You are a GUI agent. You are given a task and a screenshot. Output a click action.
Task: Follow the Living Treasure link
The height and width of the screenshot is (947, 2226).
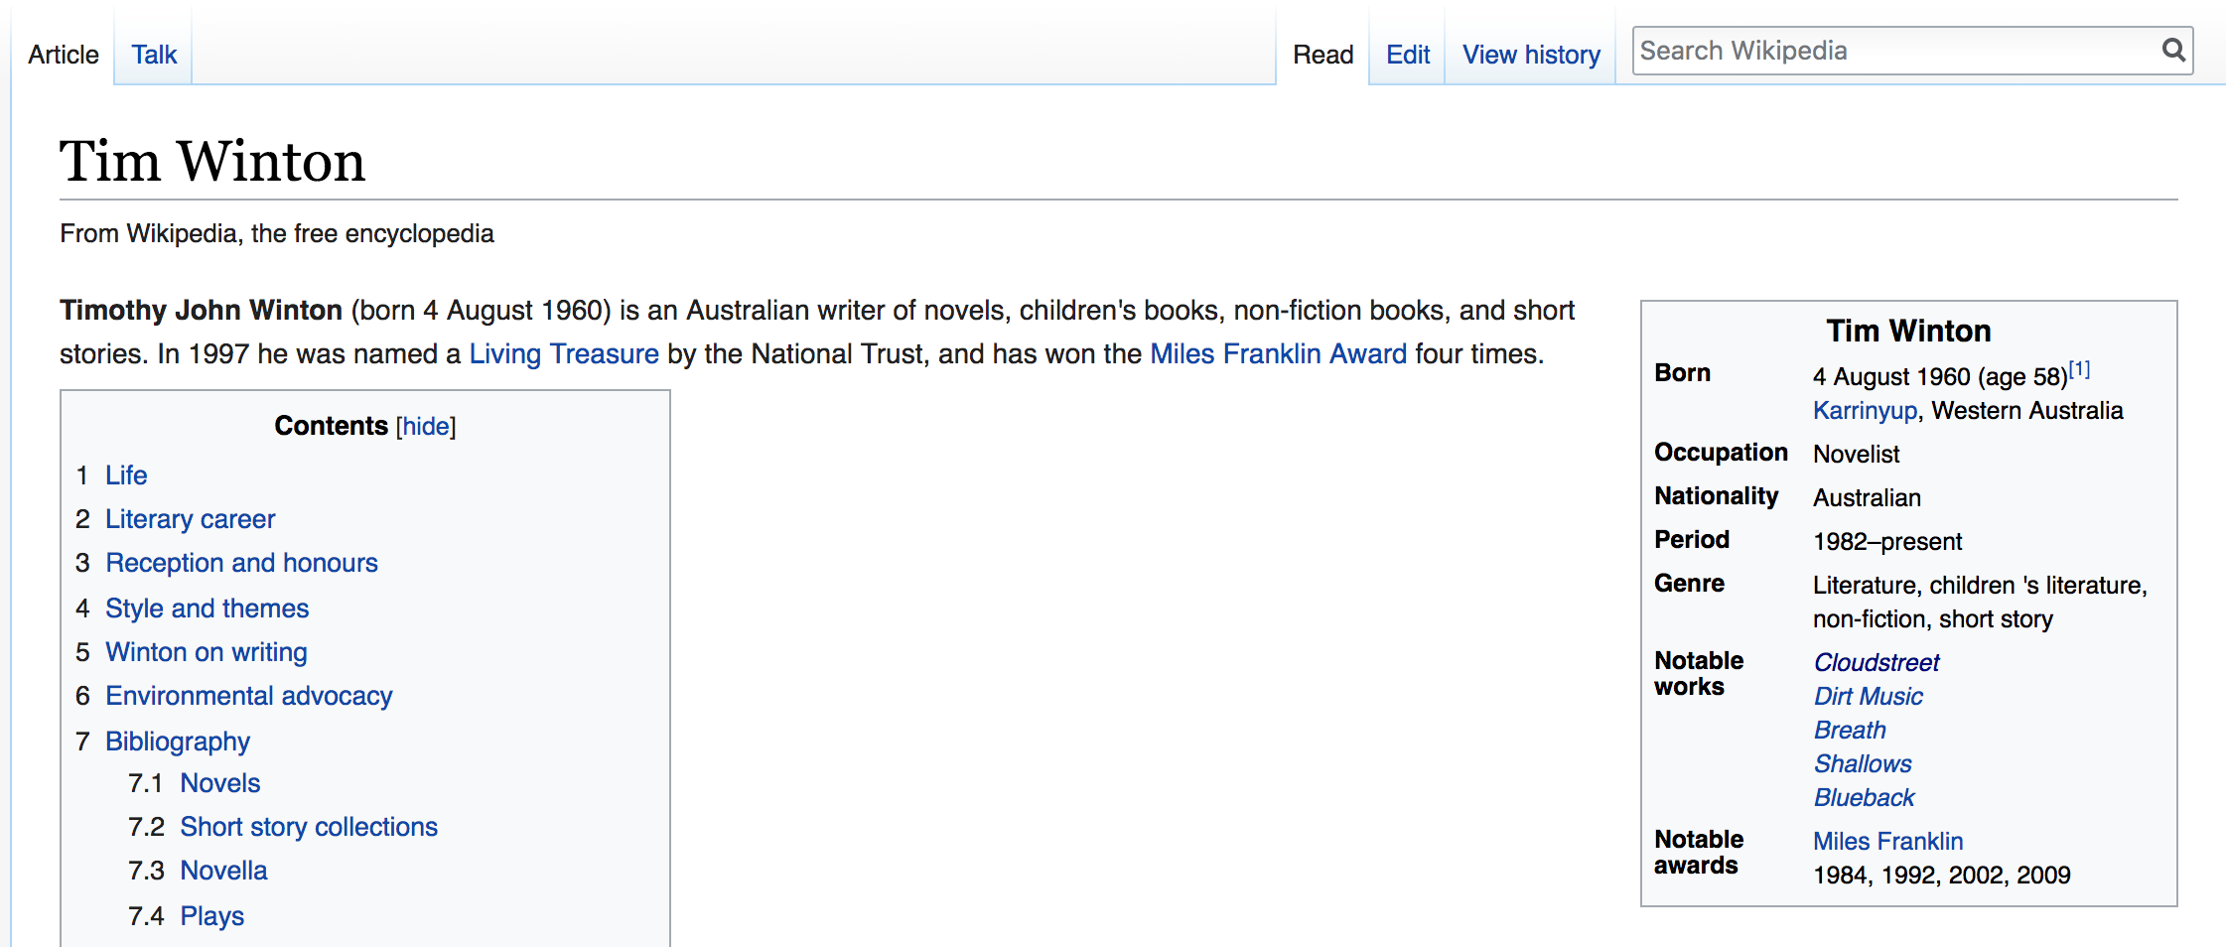tap(563, 353)
